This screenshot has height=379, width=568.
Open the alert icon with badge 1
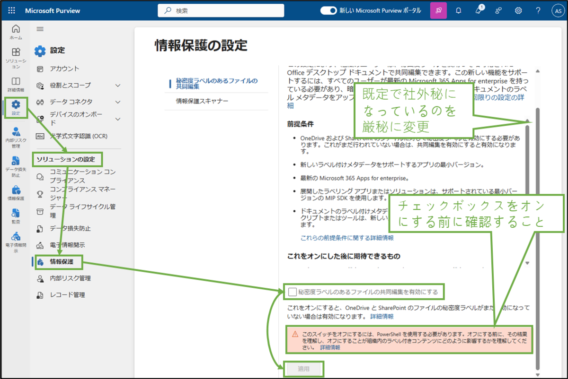(x=479, y=10)
